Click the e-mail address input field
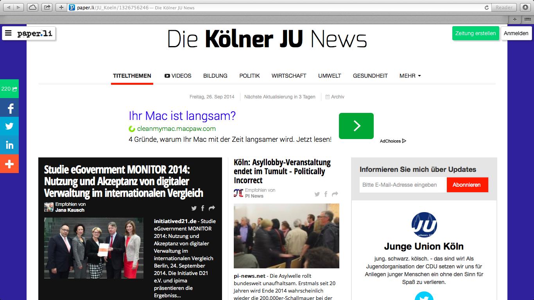The width and height of the screenshot is (534, 300). pyautogui.click(x=403, y=185)
